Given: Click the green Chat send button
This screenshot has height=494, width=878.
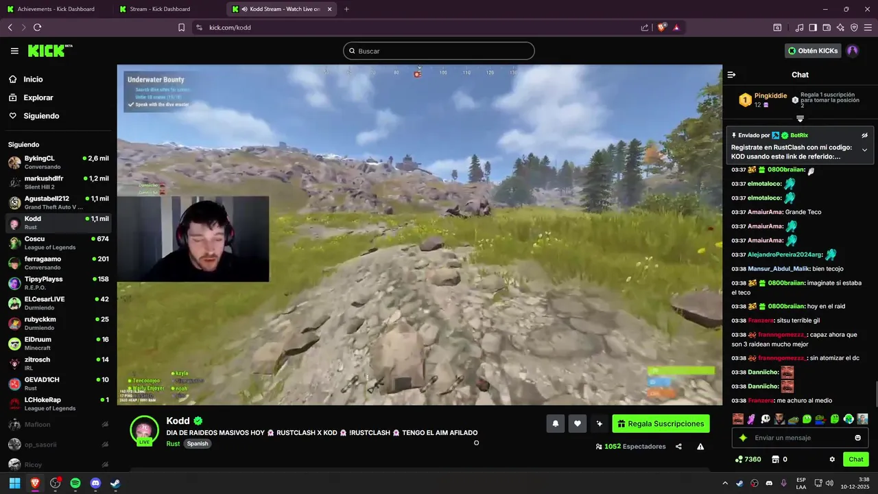Looking at the screenshot, I should pos(856,460).
